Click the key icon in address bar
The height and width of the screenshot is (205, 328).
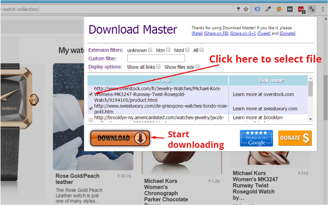pos(238,9)
